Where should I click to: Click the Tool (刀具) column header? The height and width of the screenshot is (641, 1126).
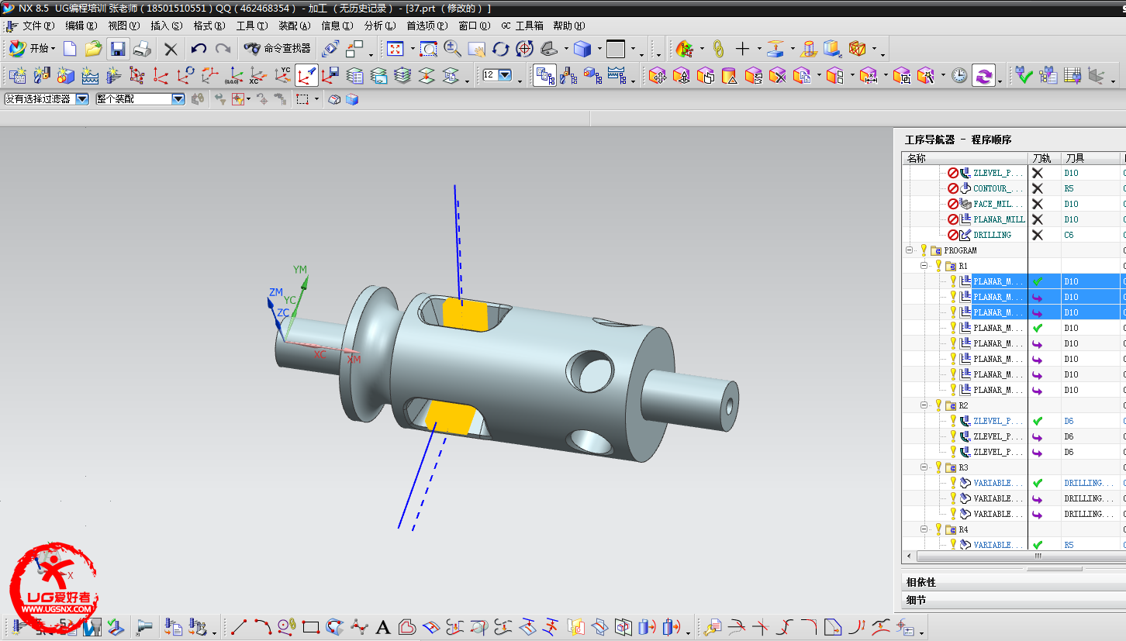[x=1090, y=158]
